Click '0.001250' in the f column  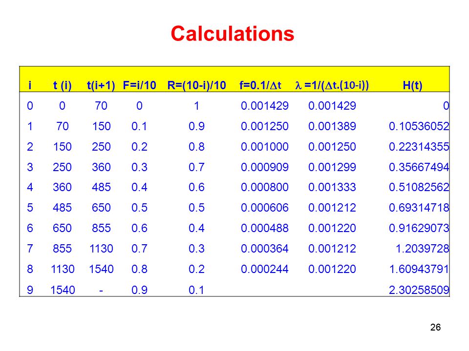pyautogui.click(x=265, y=126)
